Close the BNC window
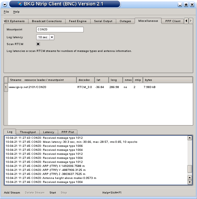197x199 pixels. pyautogui.click(x=192, y=5)
